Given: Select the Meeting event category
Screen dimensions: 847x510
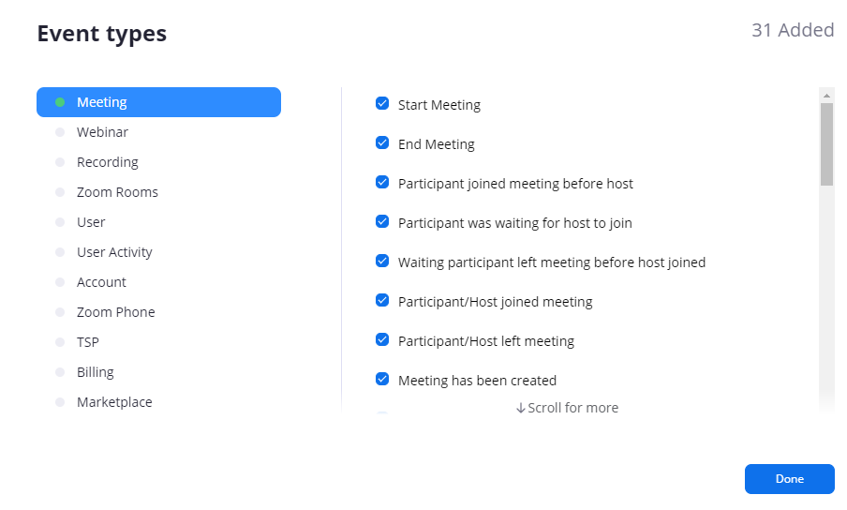Looking at the screenshot, I should point(158,102).
